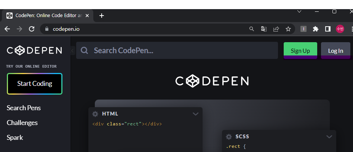Click the codepen.io address bar URL

[66, 29]
